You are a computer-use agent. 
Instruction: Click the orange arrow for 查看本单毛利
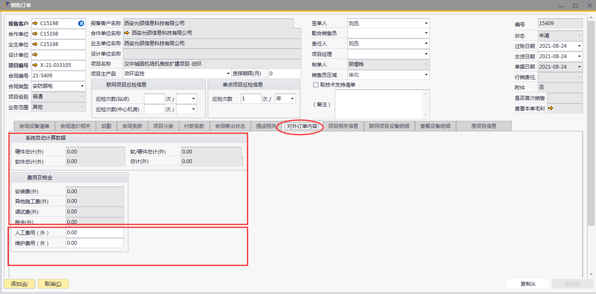(x=551, y=108)
